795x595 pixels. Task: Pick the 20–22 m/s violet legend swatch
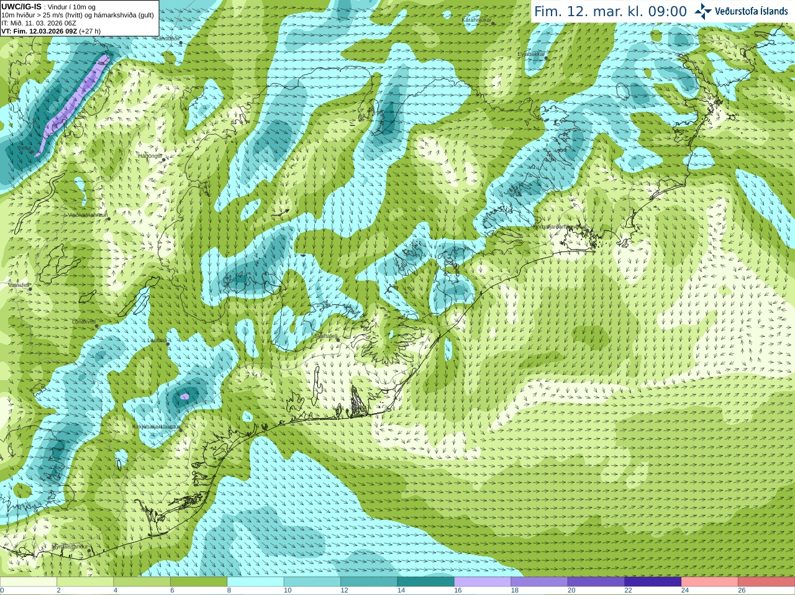tap(596, 582)
